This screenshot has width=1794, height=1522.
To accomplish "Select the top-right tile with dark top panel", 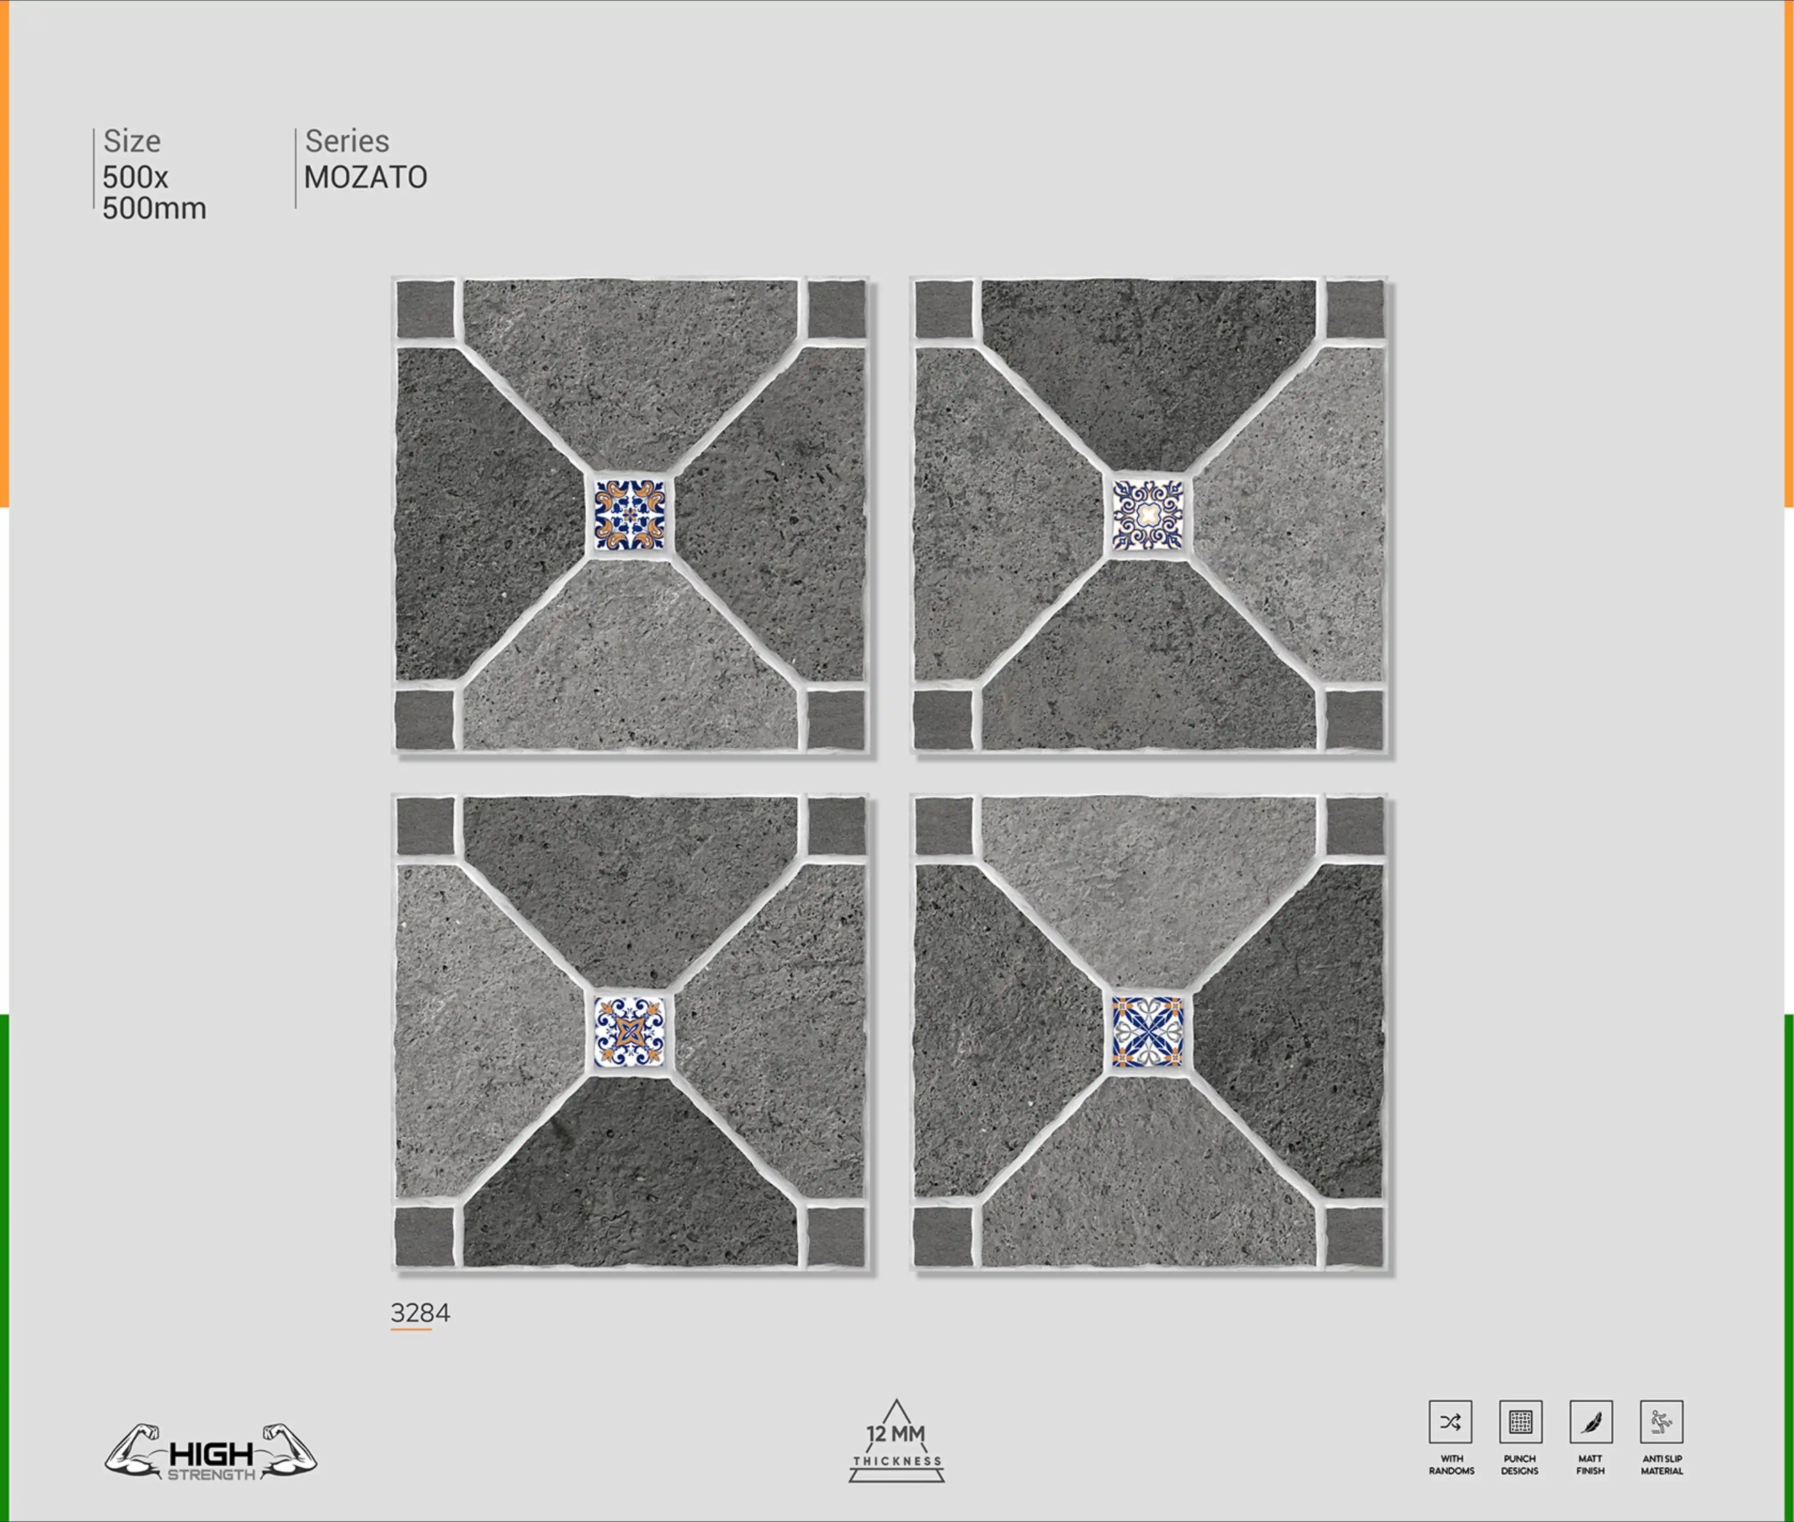I will tap(1149, 515).
